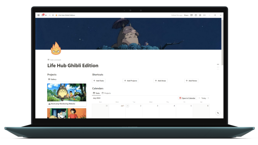Viewport: 258px width, 145px height.
Task: Add an item with plus on Jul 1 cell
Action: click(x=128, y=106)
